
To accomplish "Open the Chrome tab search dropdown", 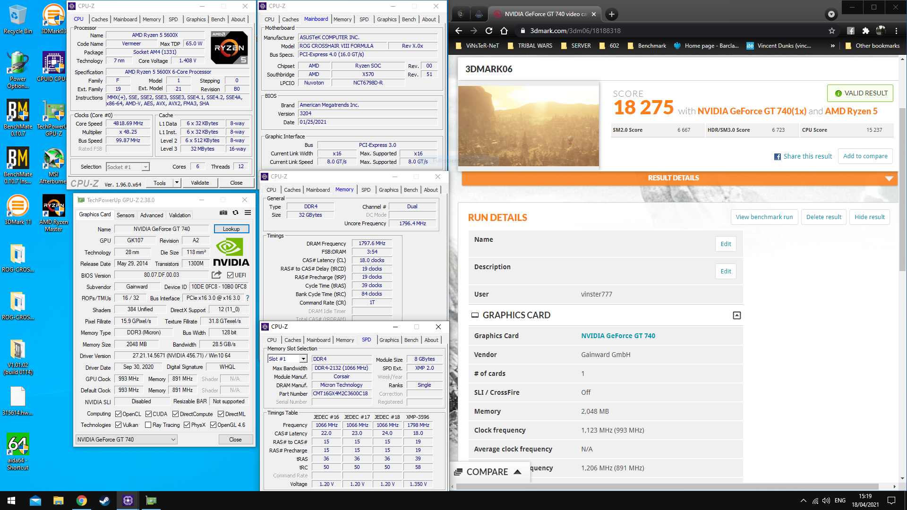I will pyautogui.click(x=831, y=14).
